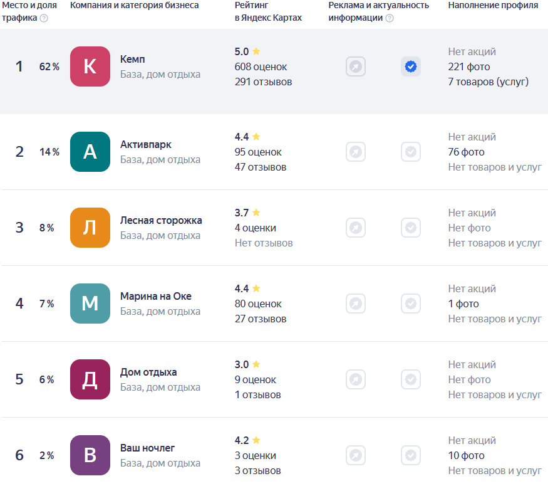Viewport: 548px width, 486px height.
Task: Click the advertising arrow icon in Кемп row
Action: click(356, 66)
